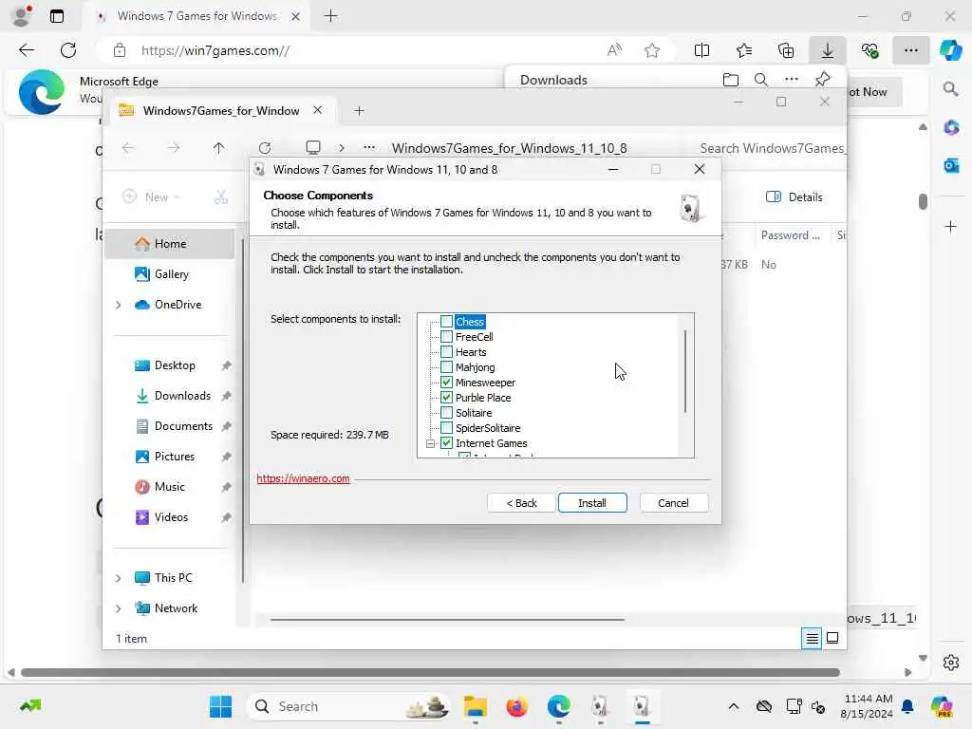The height and width of the screenshot is (729, 972).
Task: Open new Edge browser tab
Action: point(331,16)
